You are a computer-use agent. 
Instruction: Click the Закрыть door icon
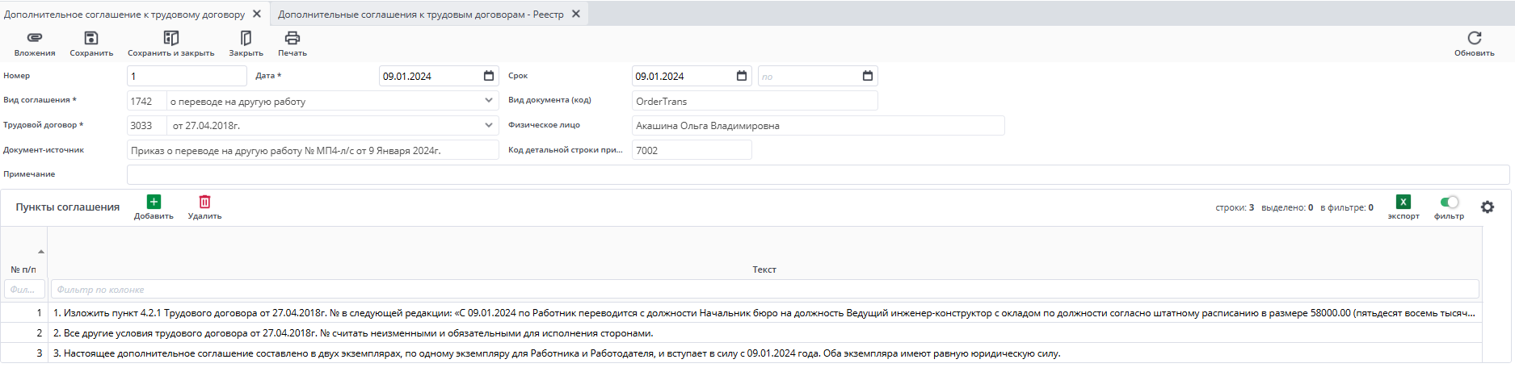tap(246, 39)
